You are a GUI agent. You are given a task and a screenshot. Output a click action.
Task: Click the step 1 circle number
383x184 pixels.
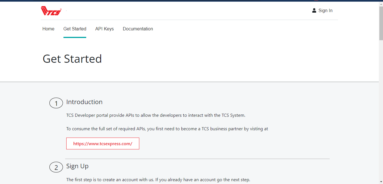tap(56, 103)
